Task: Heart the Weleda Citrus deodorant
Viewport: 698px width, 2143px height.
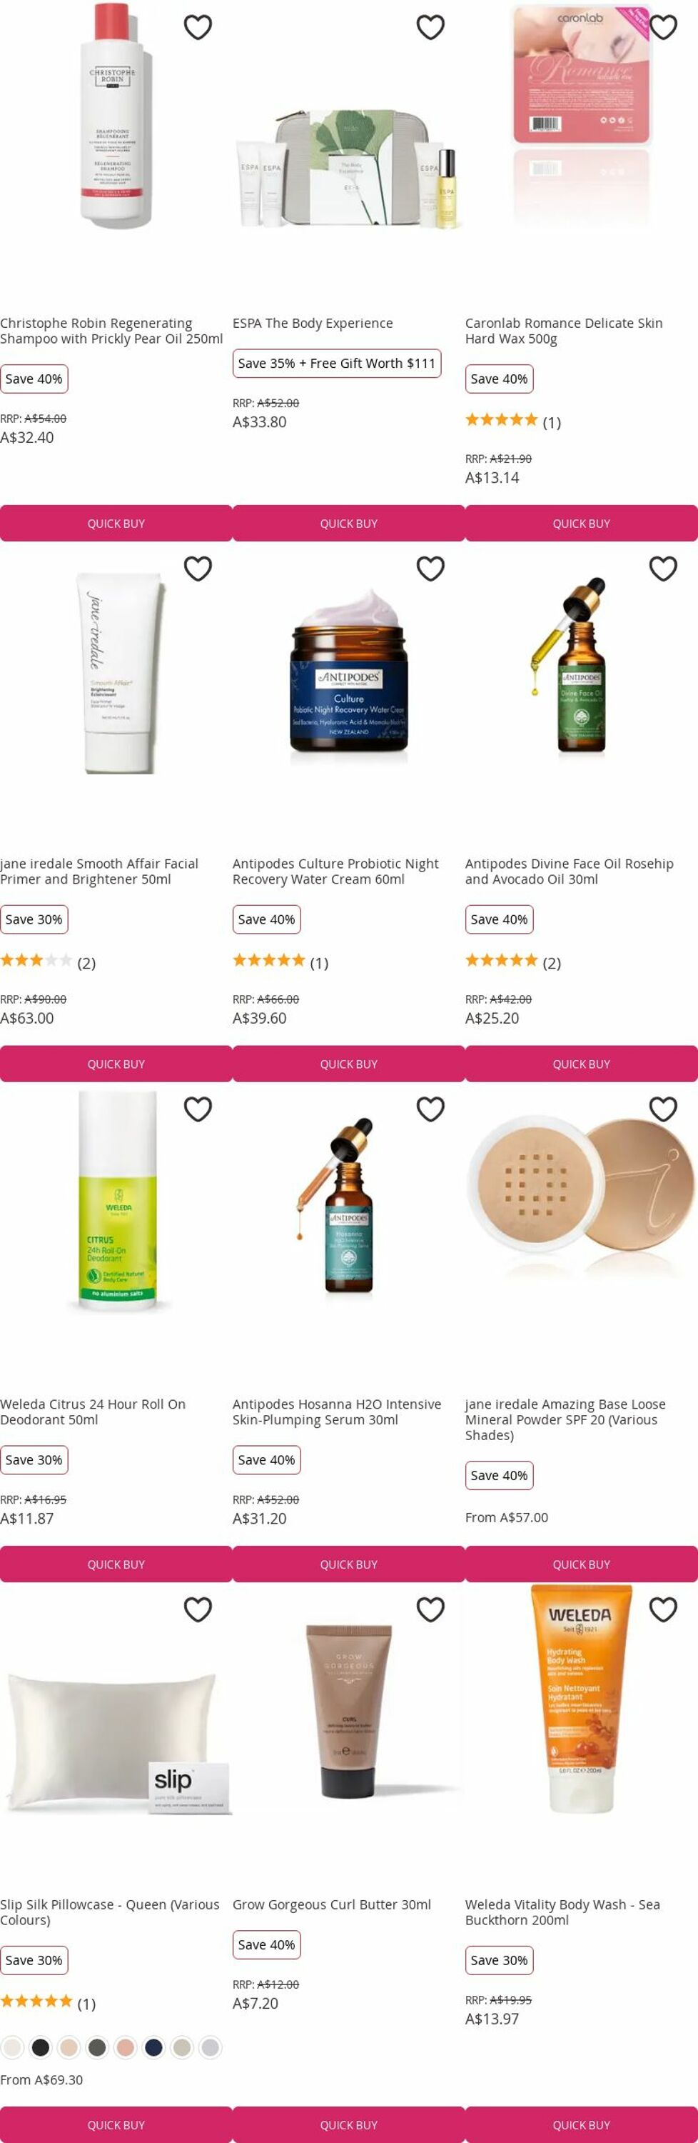Action: pyautogui.click(x=198, y=1109)
